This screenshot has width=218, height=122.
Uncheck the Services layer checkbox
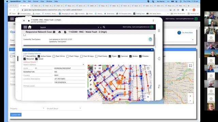[119, 56]
